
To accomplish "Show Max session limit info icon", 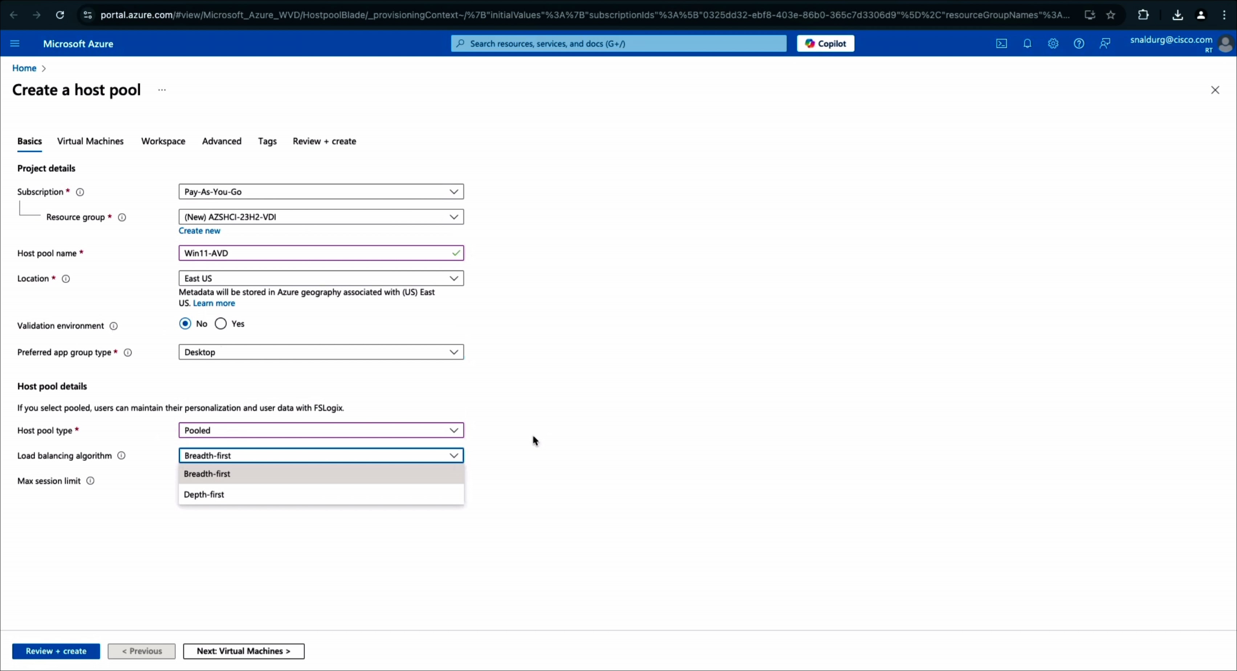I will coord(90,480).
